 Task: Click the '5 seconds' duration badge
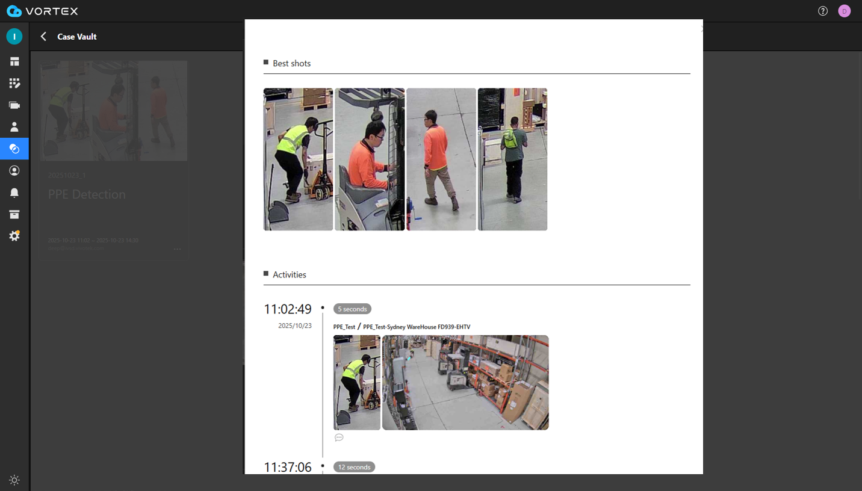point(352,309)
